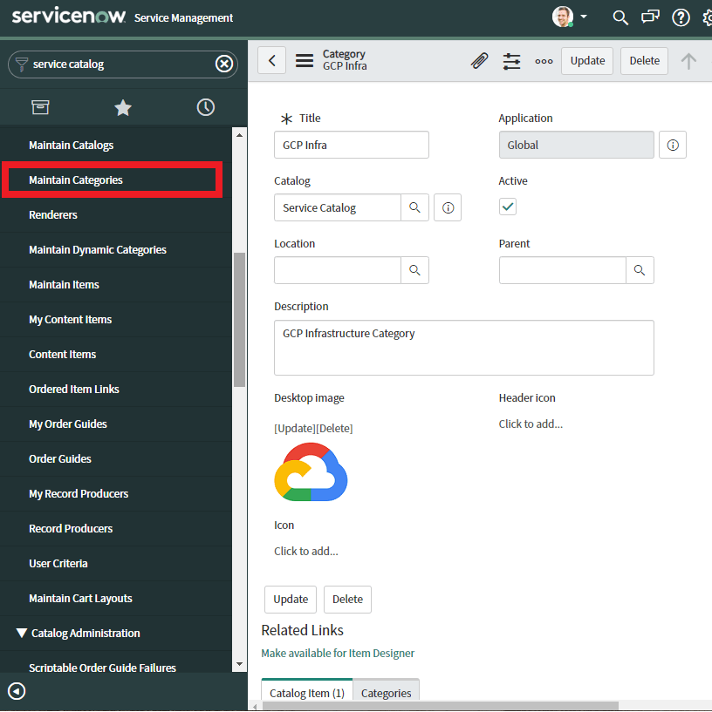Click the ServiceNow logo
Screen dimensions: 712x712
pyautogui.click(x=69, y=17)
